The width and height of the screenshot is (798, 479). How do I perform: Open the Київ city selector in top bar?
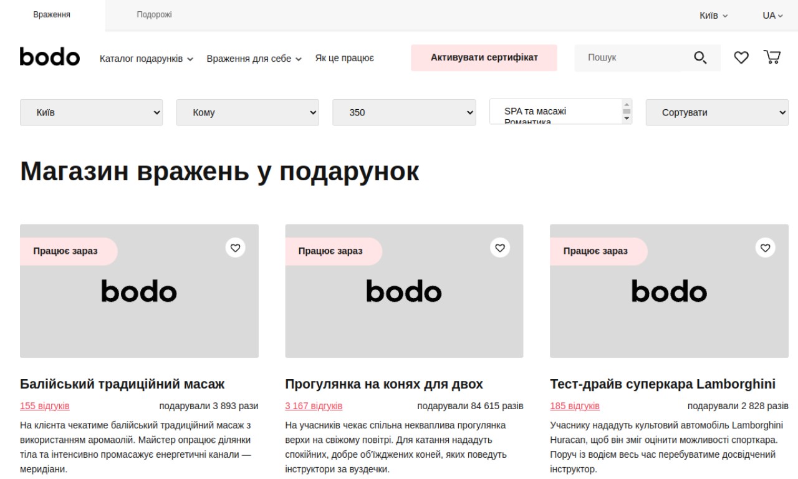713,15
